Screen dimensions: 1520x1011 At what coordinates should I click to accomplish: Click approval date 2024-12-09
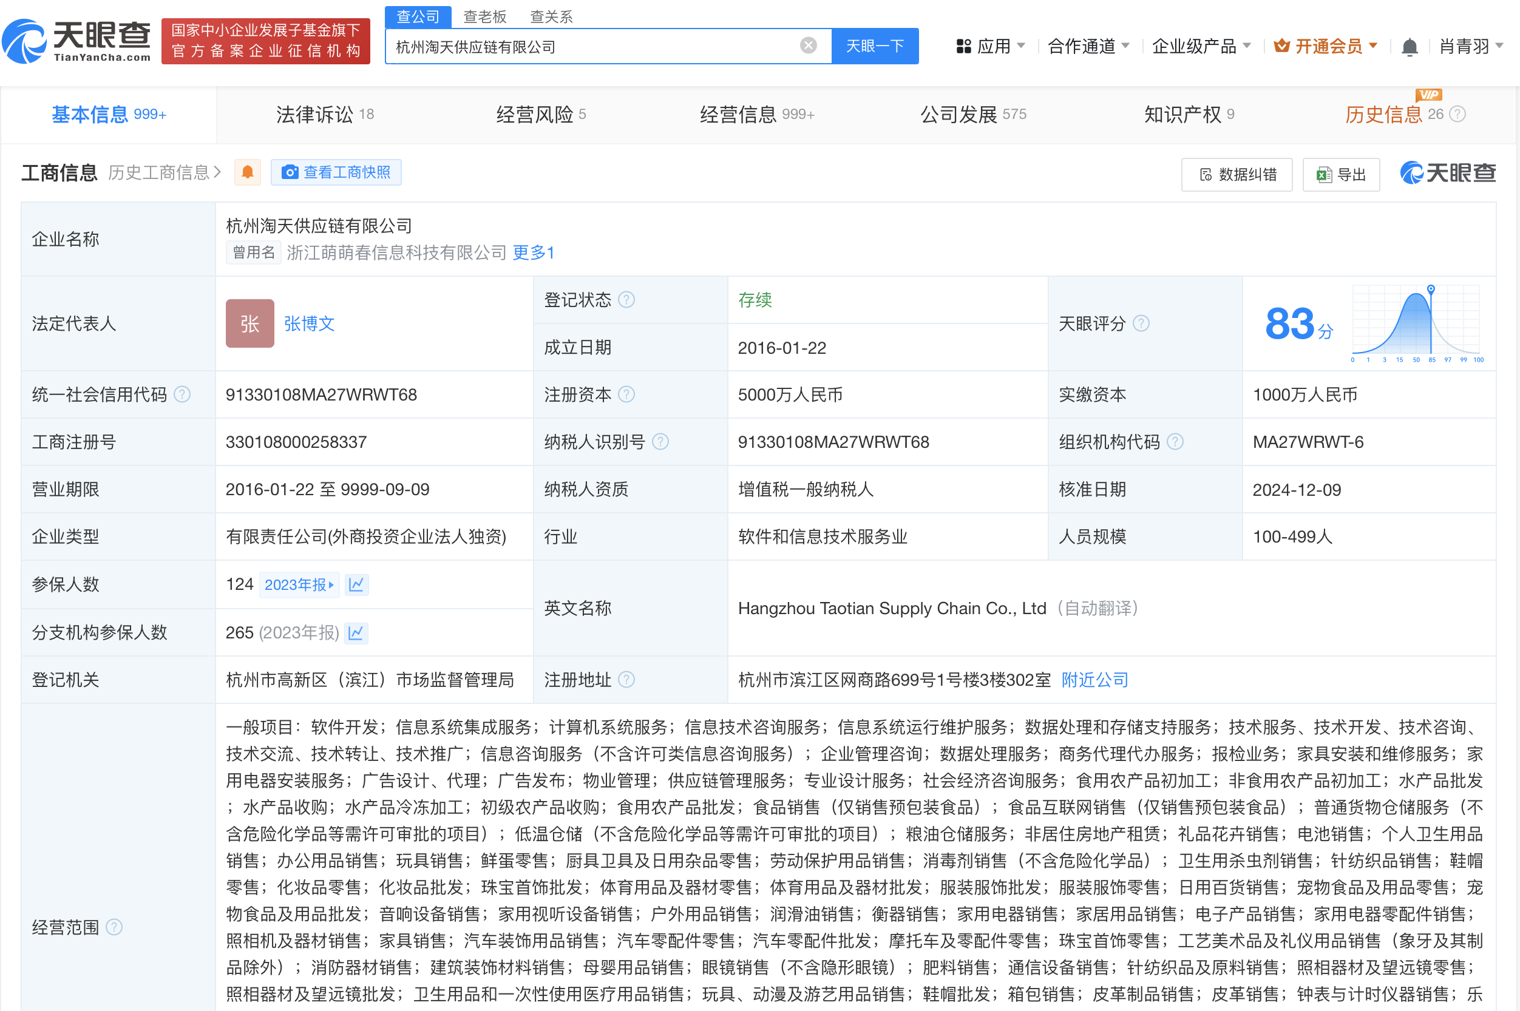tap(1296, 489)
